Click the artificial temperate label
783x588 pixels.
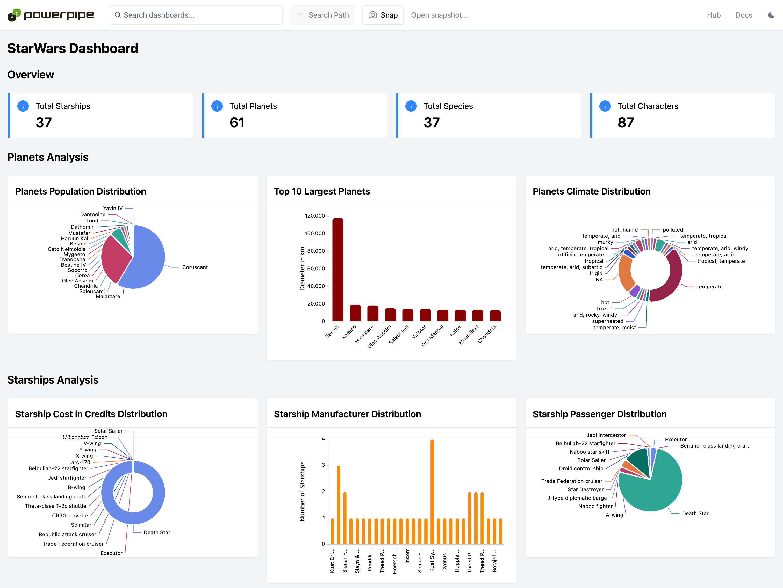(x=580, y=255)
